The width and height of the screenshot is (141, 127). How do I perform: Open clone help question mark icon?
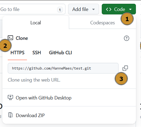click(127, 38)
